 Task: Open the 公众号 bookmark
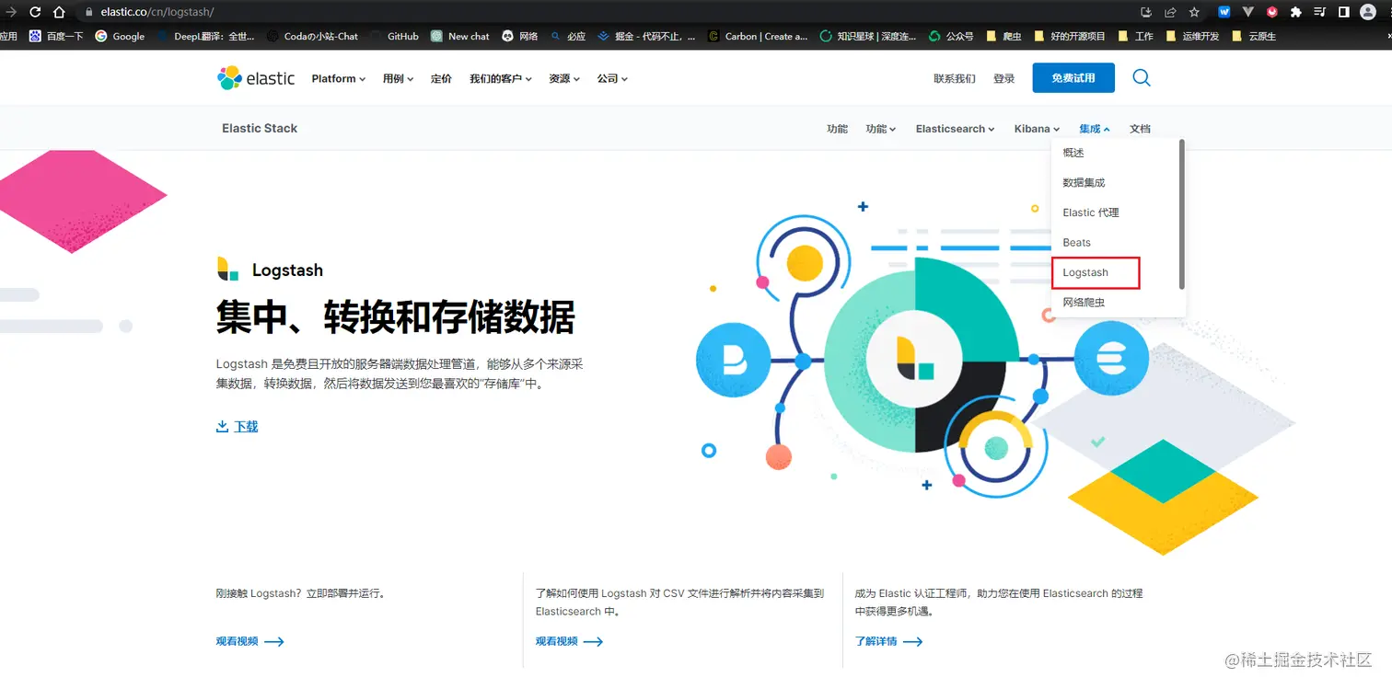click(x=952, y=37)
